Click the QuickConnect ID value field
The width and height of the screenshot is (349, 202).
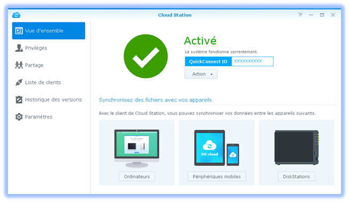pyautogui.click(x=252, y=61)
